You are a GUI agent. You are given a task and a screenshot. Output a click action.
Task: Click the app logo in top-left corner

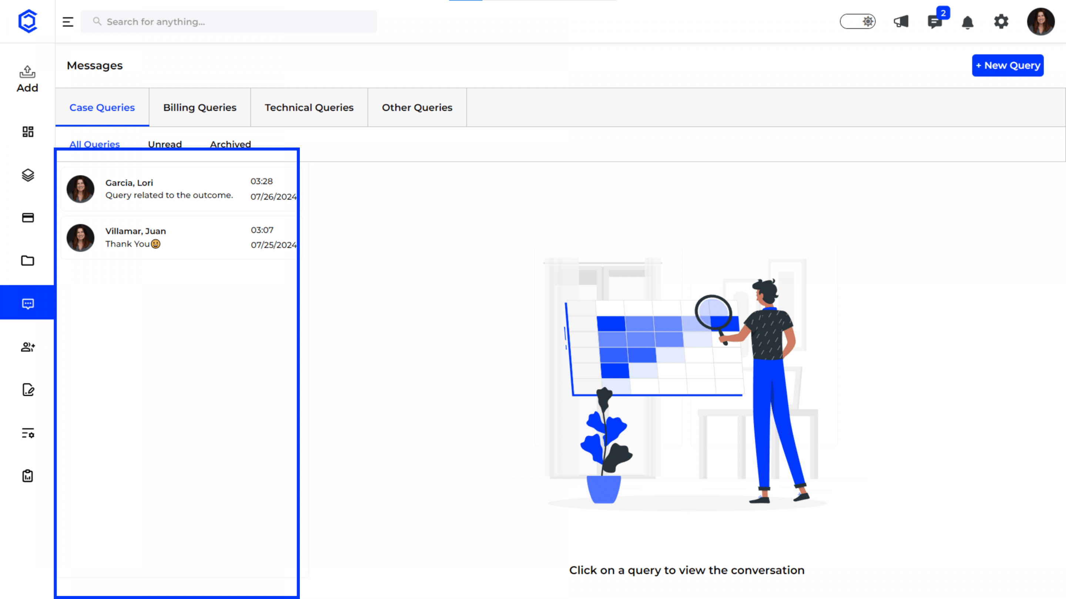[28, 21]
